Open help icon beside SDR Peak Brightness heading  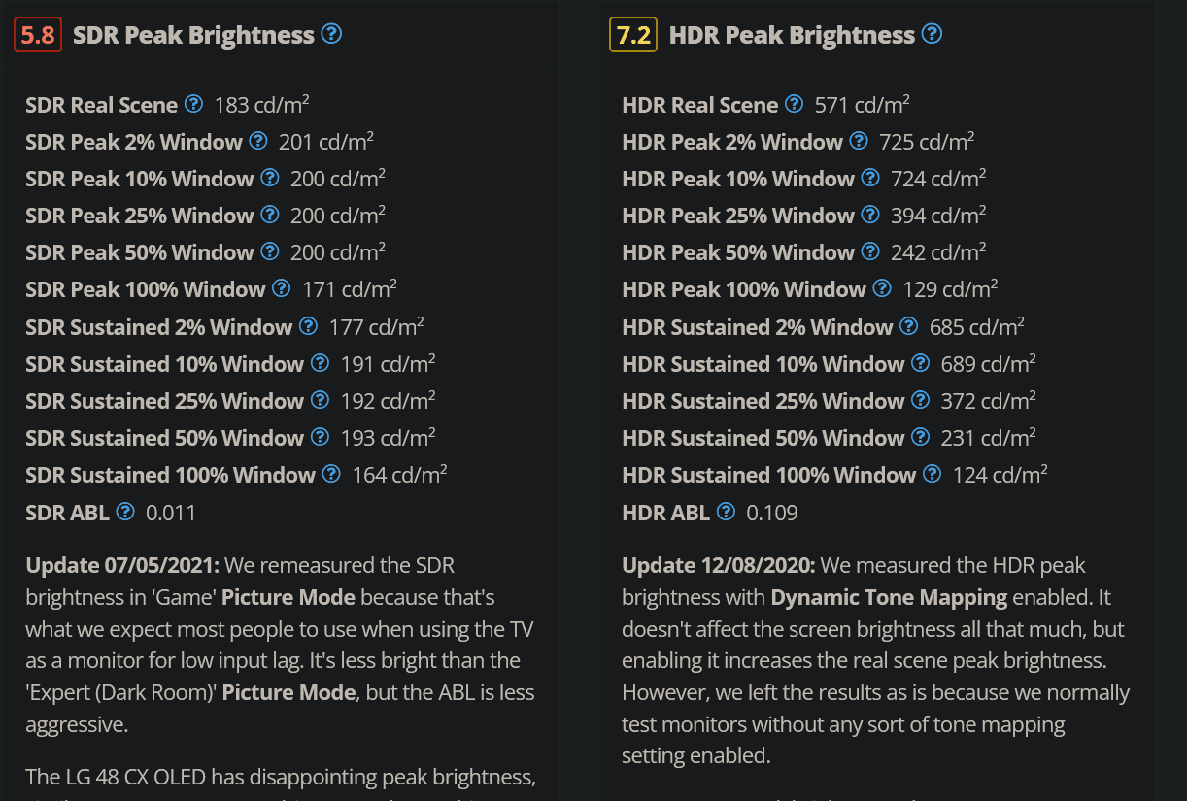click(331, 34)
